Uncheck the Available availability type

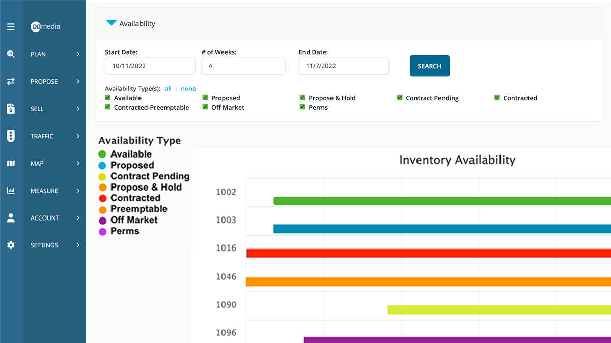pos(107,98)
